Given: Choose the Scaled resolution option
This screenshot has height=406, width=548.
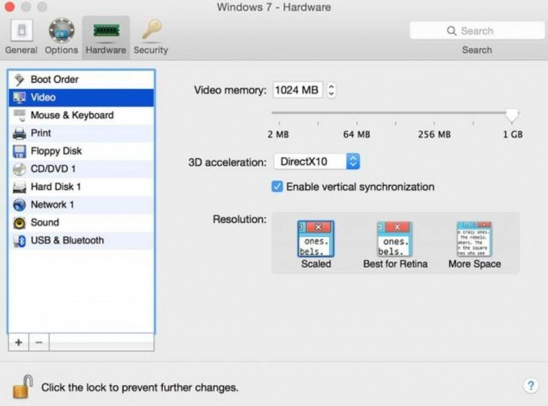Looking at the screenshot, I should [316, 244].
